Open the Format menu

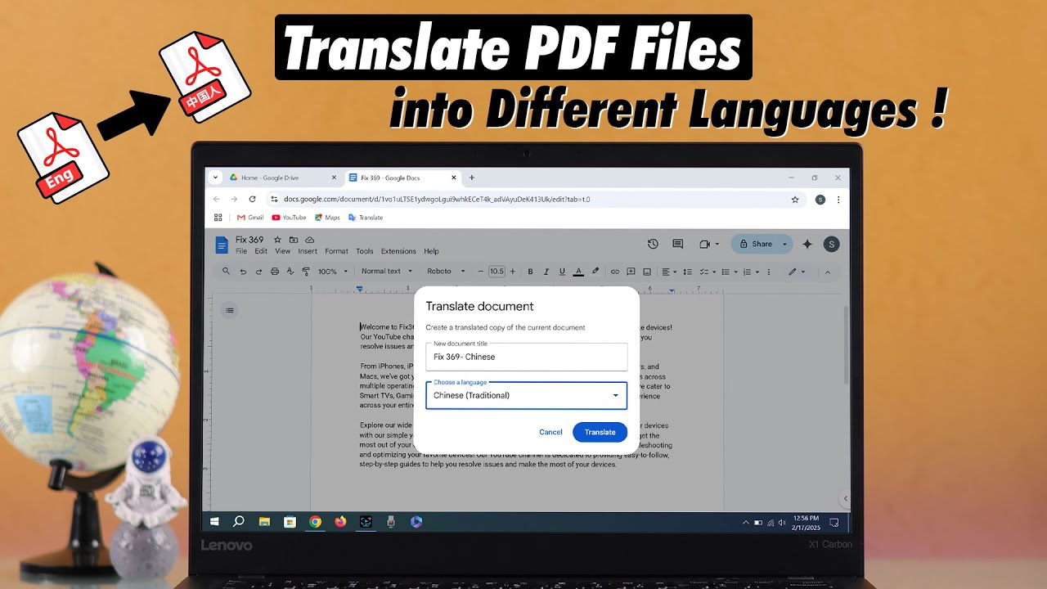[336, 251]
